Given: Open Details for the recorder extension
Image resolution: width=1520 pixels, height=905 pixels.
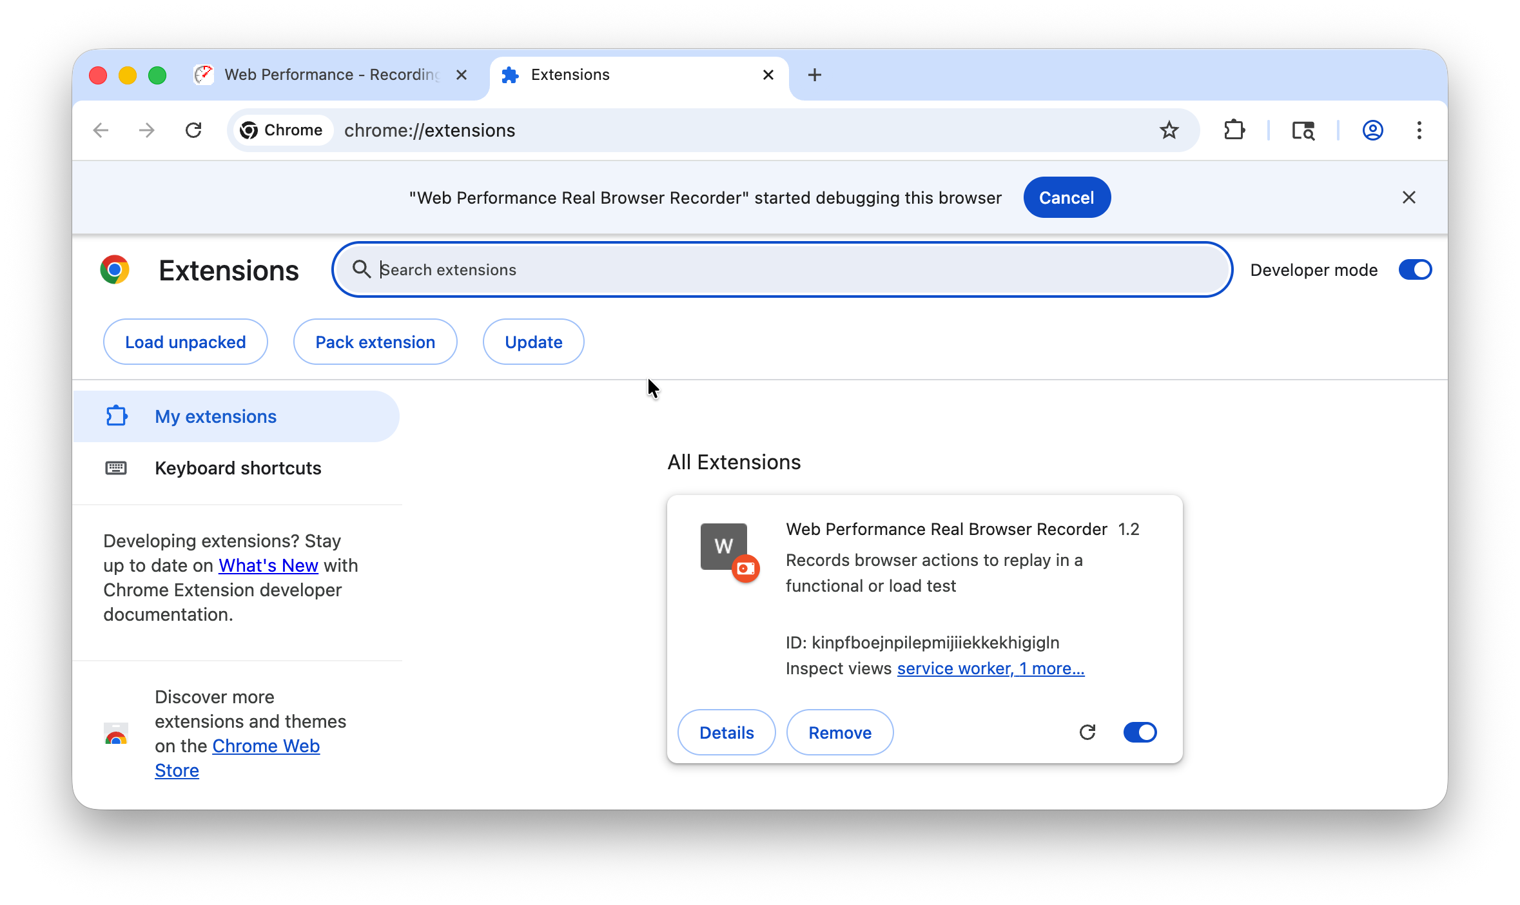Looking at the screenshot, I should click(x=726, y=732).
